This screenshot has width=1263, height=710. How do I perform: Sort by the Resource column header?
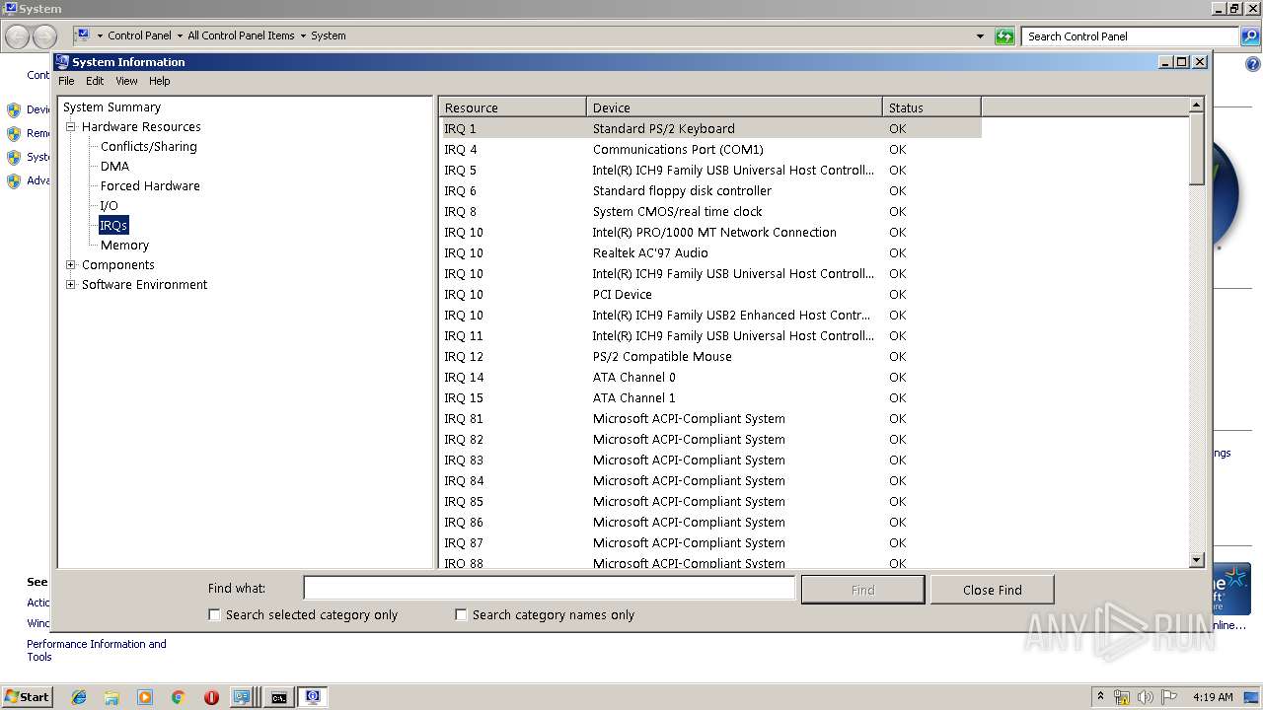pos(512,107)
